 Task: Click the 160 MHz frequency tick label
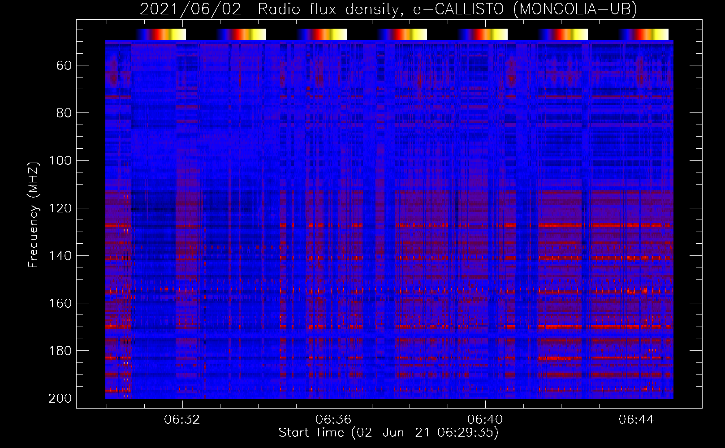60,303
